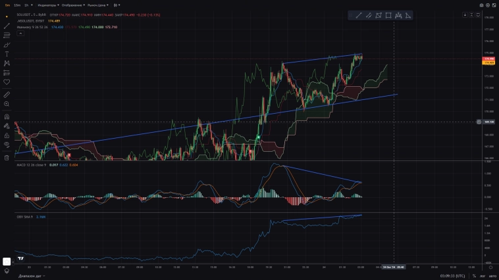Select the trend line tool in left sidebar
The width and height of the screenshot is (499, 280).
[x=7, y=26]
